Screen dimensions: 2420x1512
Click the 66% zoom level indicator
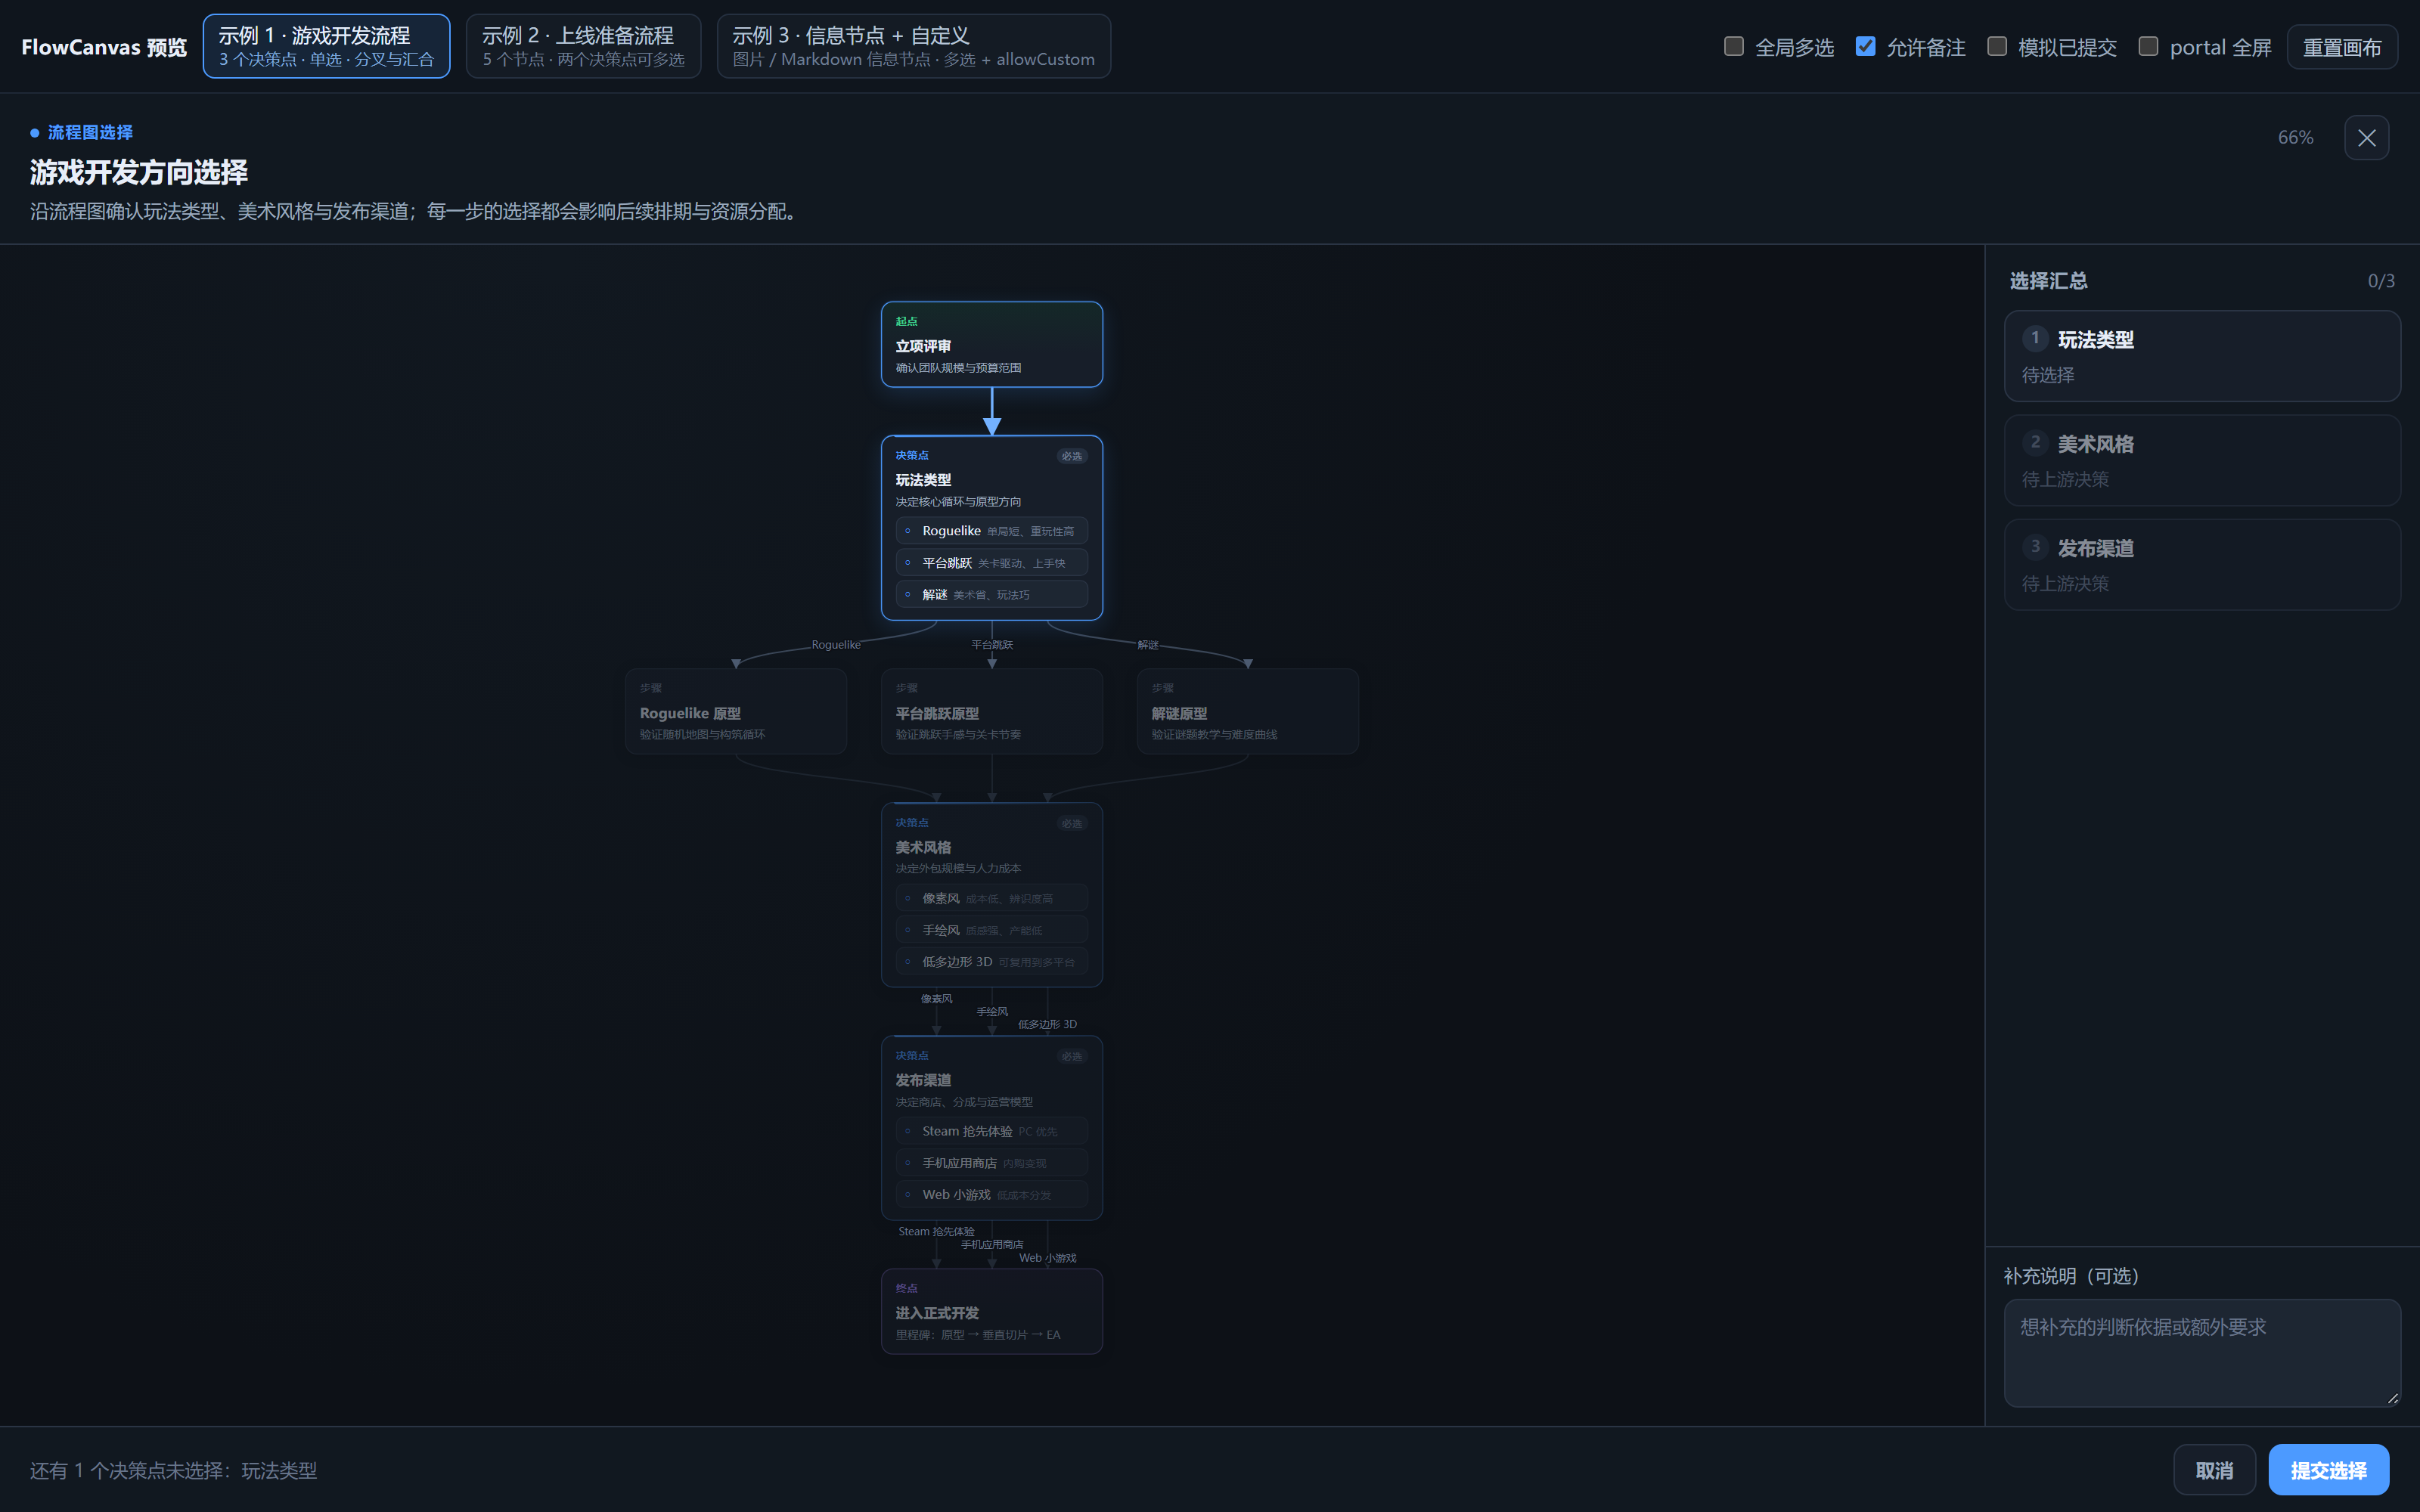pos(2295,138)
